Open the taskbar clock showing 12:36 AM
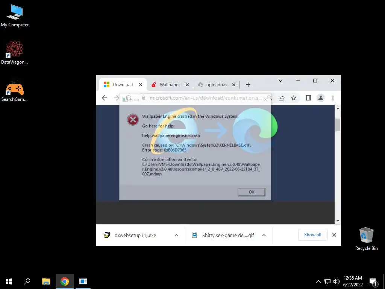The width and height of the screenshot is (385, 289). (x=353, y=281)
